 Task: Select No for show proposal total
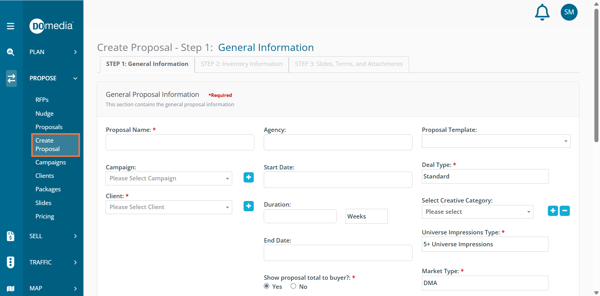pos(293,286)
